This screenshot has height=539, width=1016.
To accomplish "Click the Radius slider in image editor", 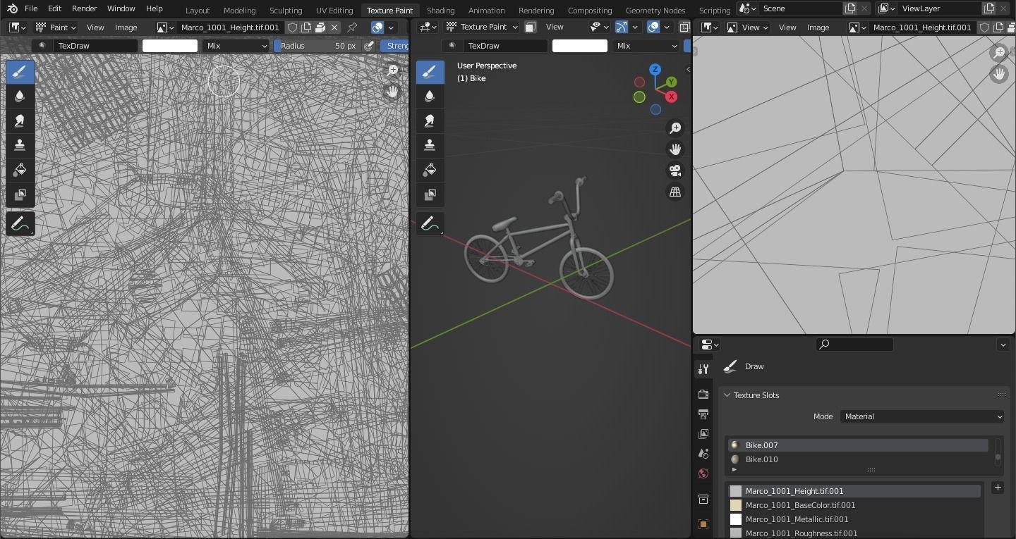I will tap(317, 46).
